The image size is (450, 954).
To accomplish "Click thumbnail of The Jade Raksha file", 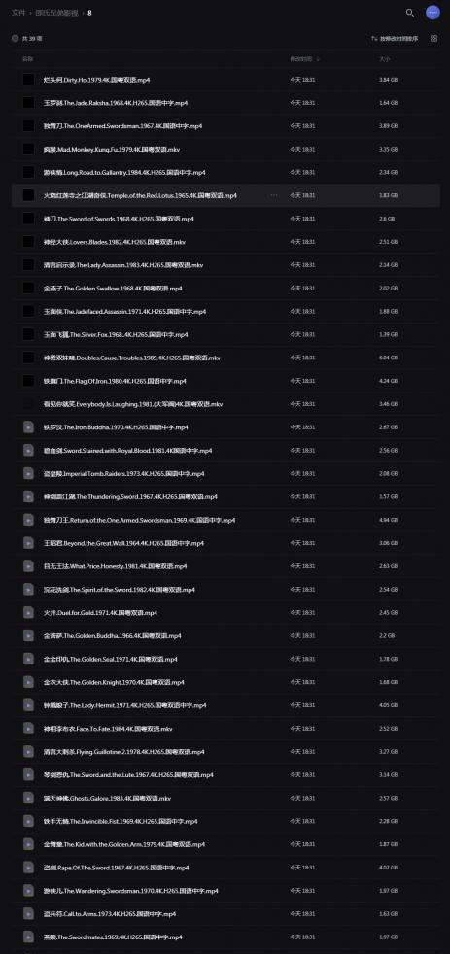I will pyautogui.click(x=28, y=103).
